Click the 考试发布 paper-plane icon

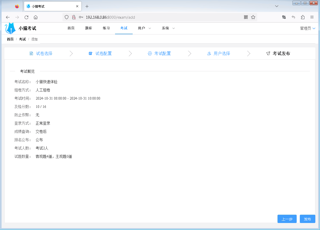tap(268, 53)
